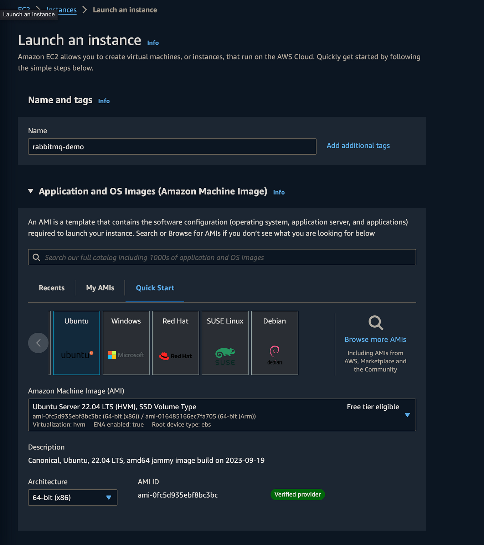
Task: Click the ENA enabled: true text
Action: coord(119,425)
